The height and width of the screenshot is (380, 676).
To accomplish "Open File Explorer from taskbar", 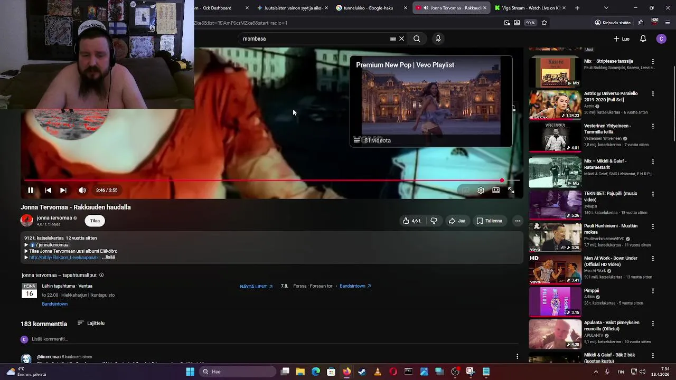I will 300,372.
